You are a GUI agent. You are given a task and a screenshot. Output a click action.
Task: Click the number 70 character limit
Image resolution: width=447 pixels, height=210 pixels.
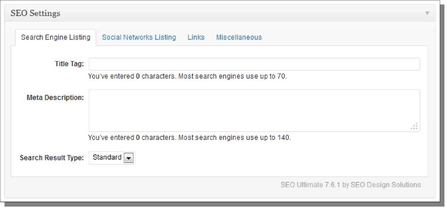click(x=281, y=76)
